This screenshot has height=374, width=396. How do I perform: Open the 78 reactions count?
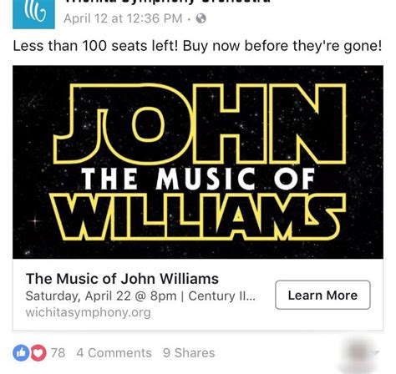[58, 353]
